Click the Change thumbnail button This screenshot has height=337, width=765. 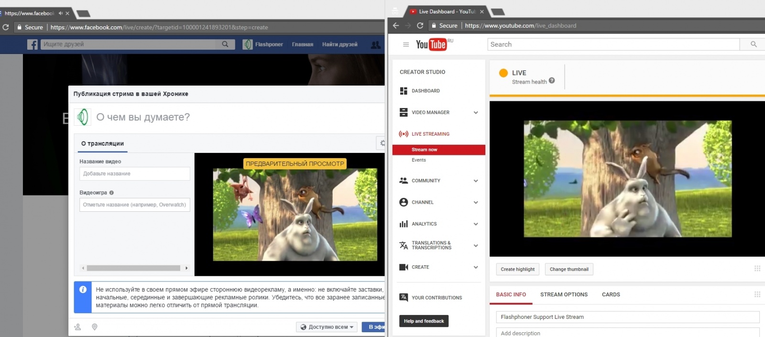click(569, 269)
